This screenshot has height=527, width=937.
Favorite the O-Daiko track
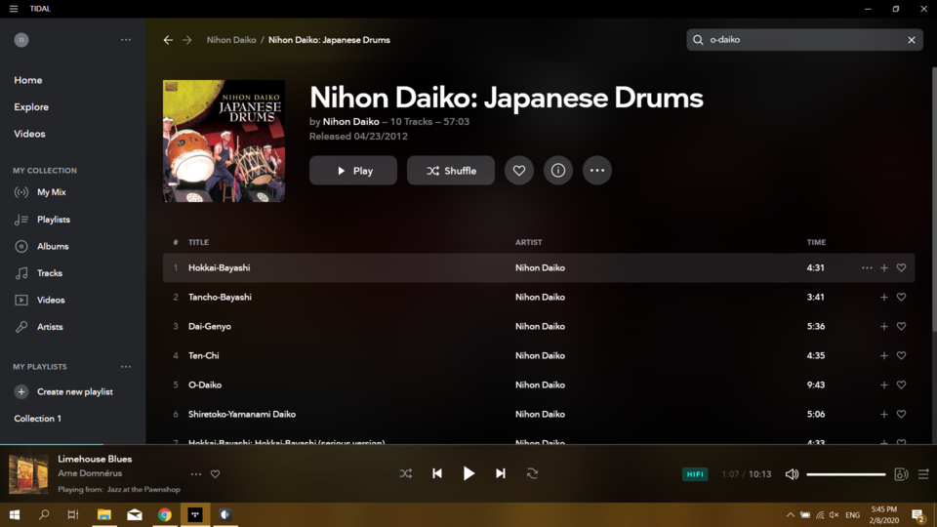901,385
